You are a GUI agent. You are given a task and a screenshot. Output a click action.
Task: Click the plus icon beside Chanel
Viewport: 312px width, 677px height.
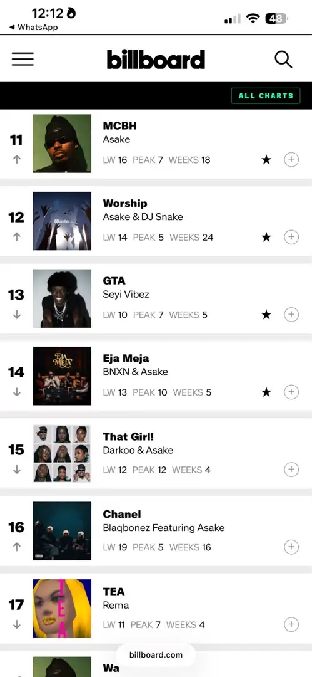click(291, 547)
